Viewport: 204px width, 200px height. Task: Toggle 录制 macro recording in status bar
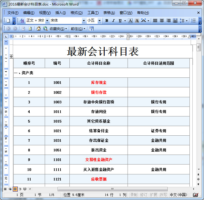point(134,195)
